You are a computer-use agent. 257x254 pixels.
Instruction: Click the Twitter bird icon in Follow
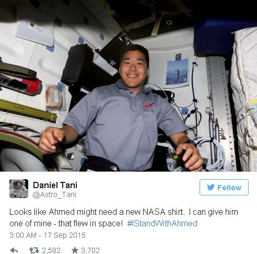(211, 187)
